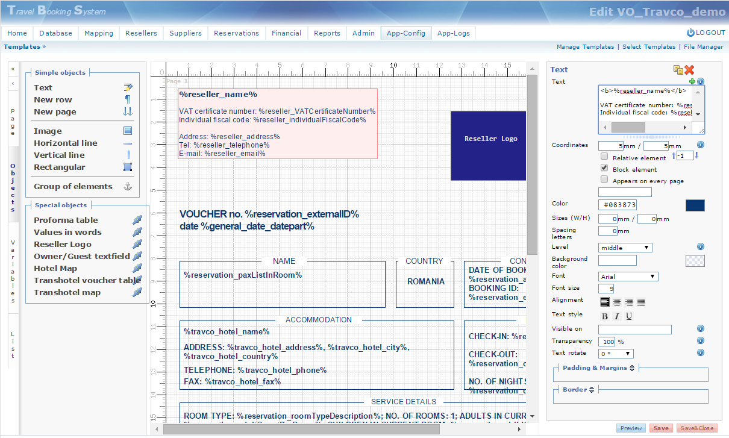Viewport: 729px width, 438px height.
Task: Open the File Manager link
Action: (x=703, y=47)
